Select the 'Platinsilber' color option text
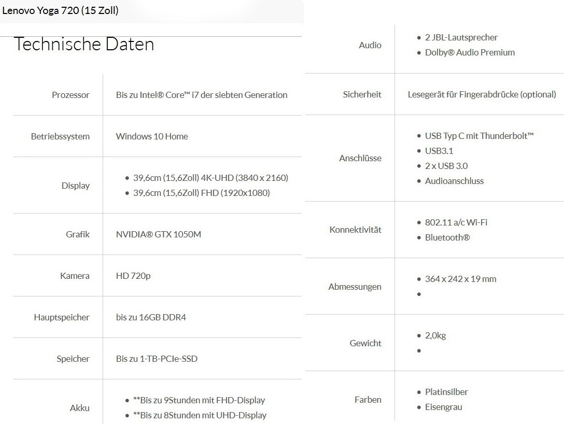 click(x=446, y=392)
